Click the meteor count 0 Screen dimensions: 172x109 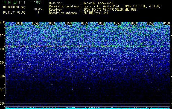[x=39, y=13]
